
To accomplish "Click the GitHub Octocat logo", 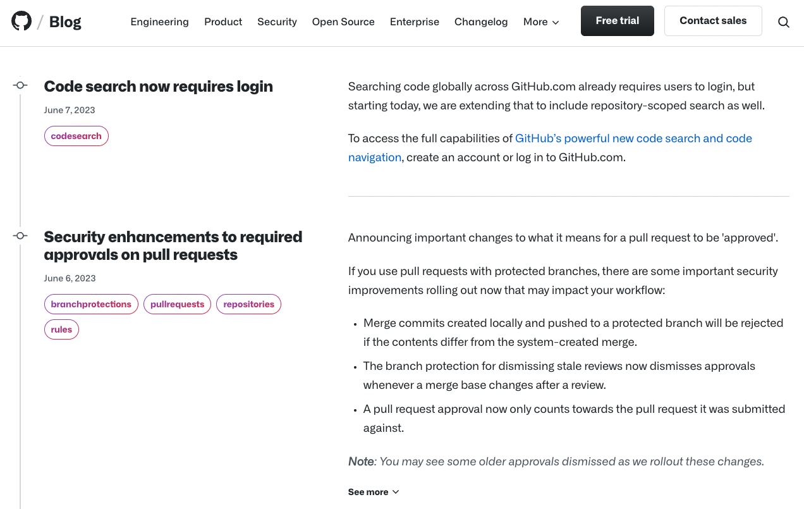I will pyautogui.click(x=21, y=21).
